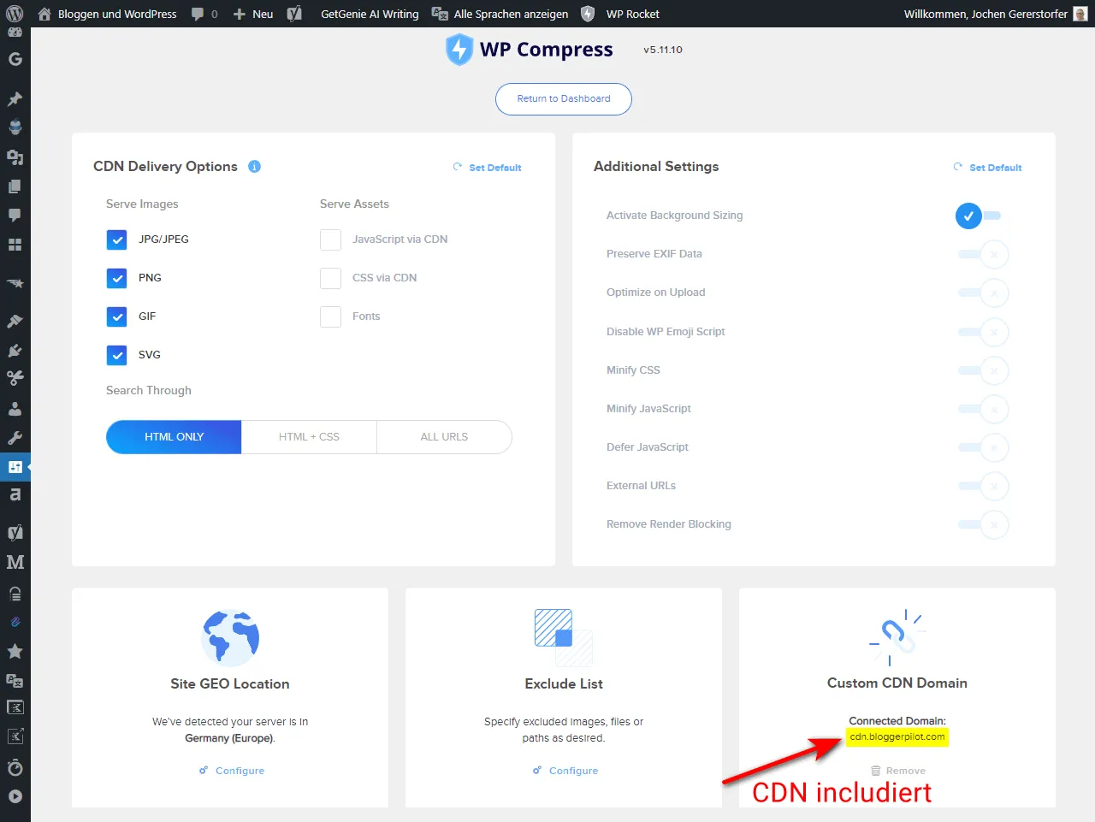Select the HTML + CSS search option

(309, 437)
